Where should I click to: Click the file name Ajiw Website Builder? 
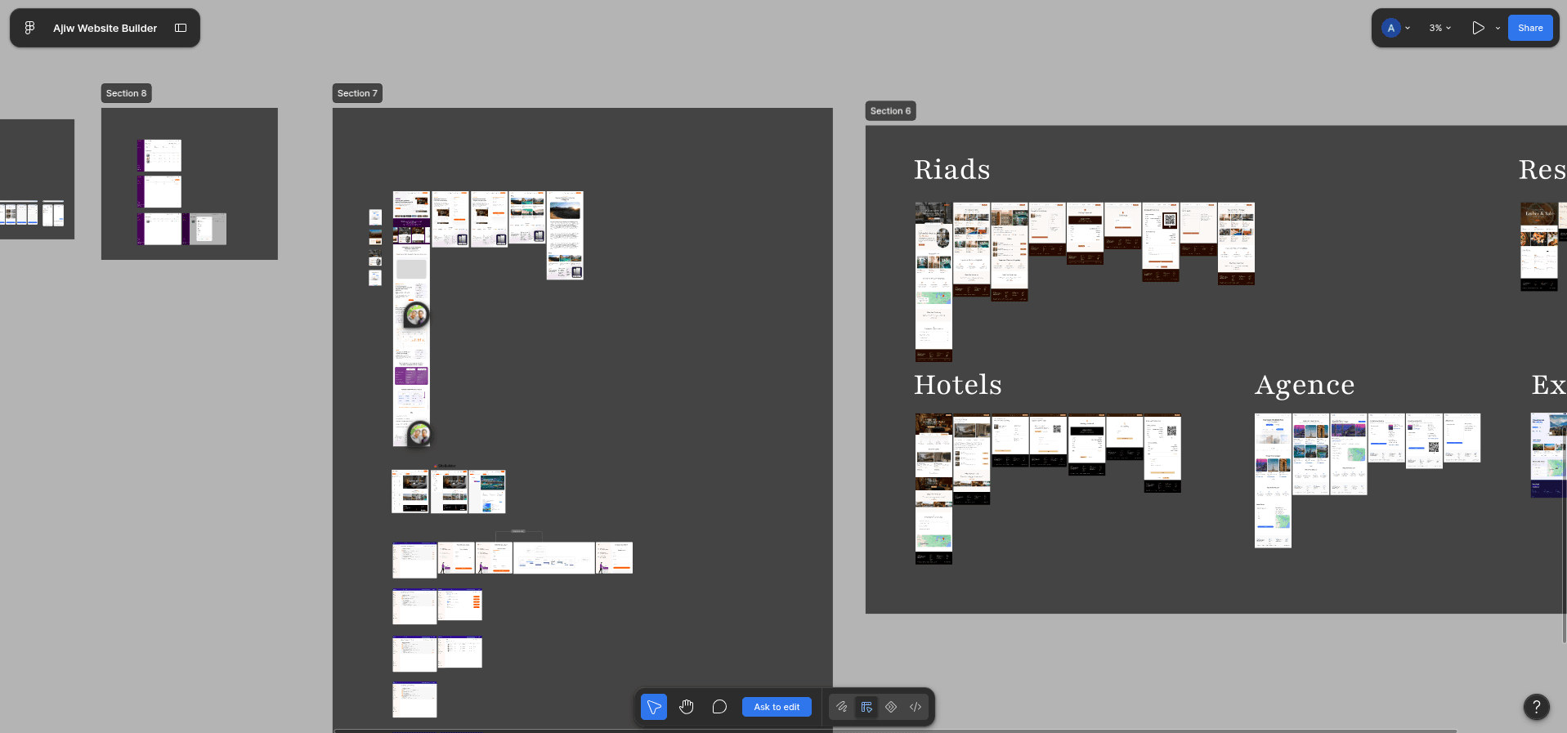pos(105,28)
